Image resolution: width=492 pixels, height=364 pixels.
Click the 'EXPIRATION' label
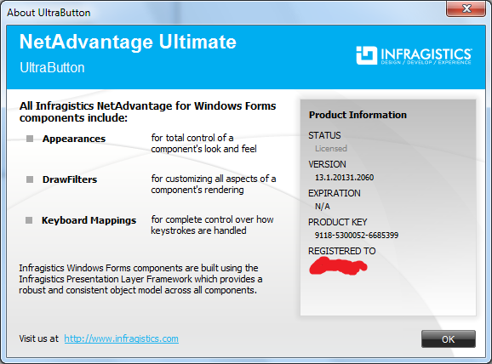335,193
